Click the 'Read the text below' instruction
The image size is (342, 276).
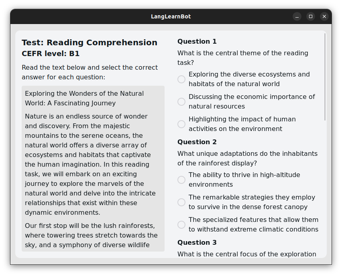(x=90, y=72)
